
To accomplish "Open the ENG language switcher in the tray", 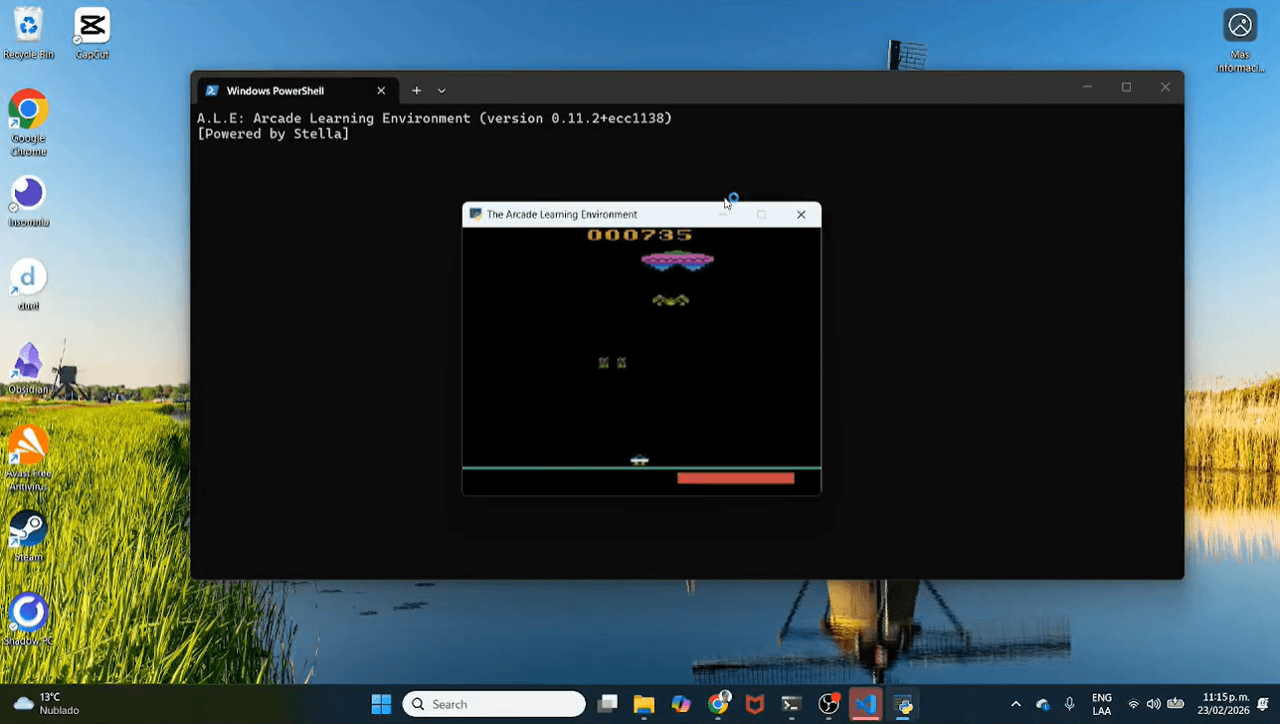I will 1101,703.
